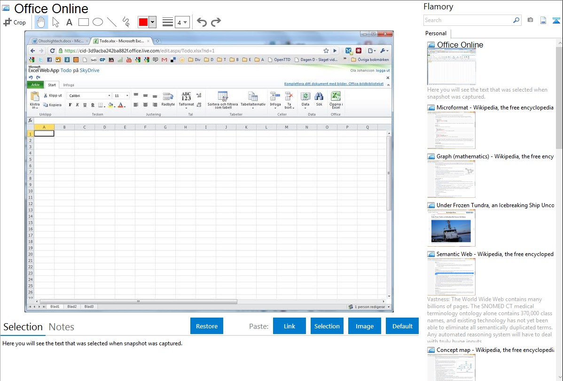Click the snapshot list vertical scrollbar

(559, 97)
